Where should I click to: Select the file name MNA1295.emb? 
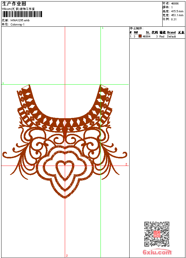pyautogui.click(x=20, y=20)
